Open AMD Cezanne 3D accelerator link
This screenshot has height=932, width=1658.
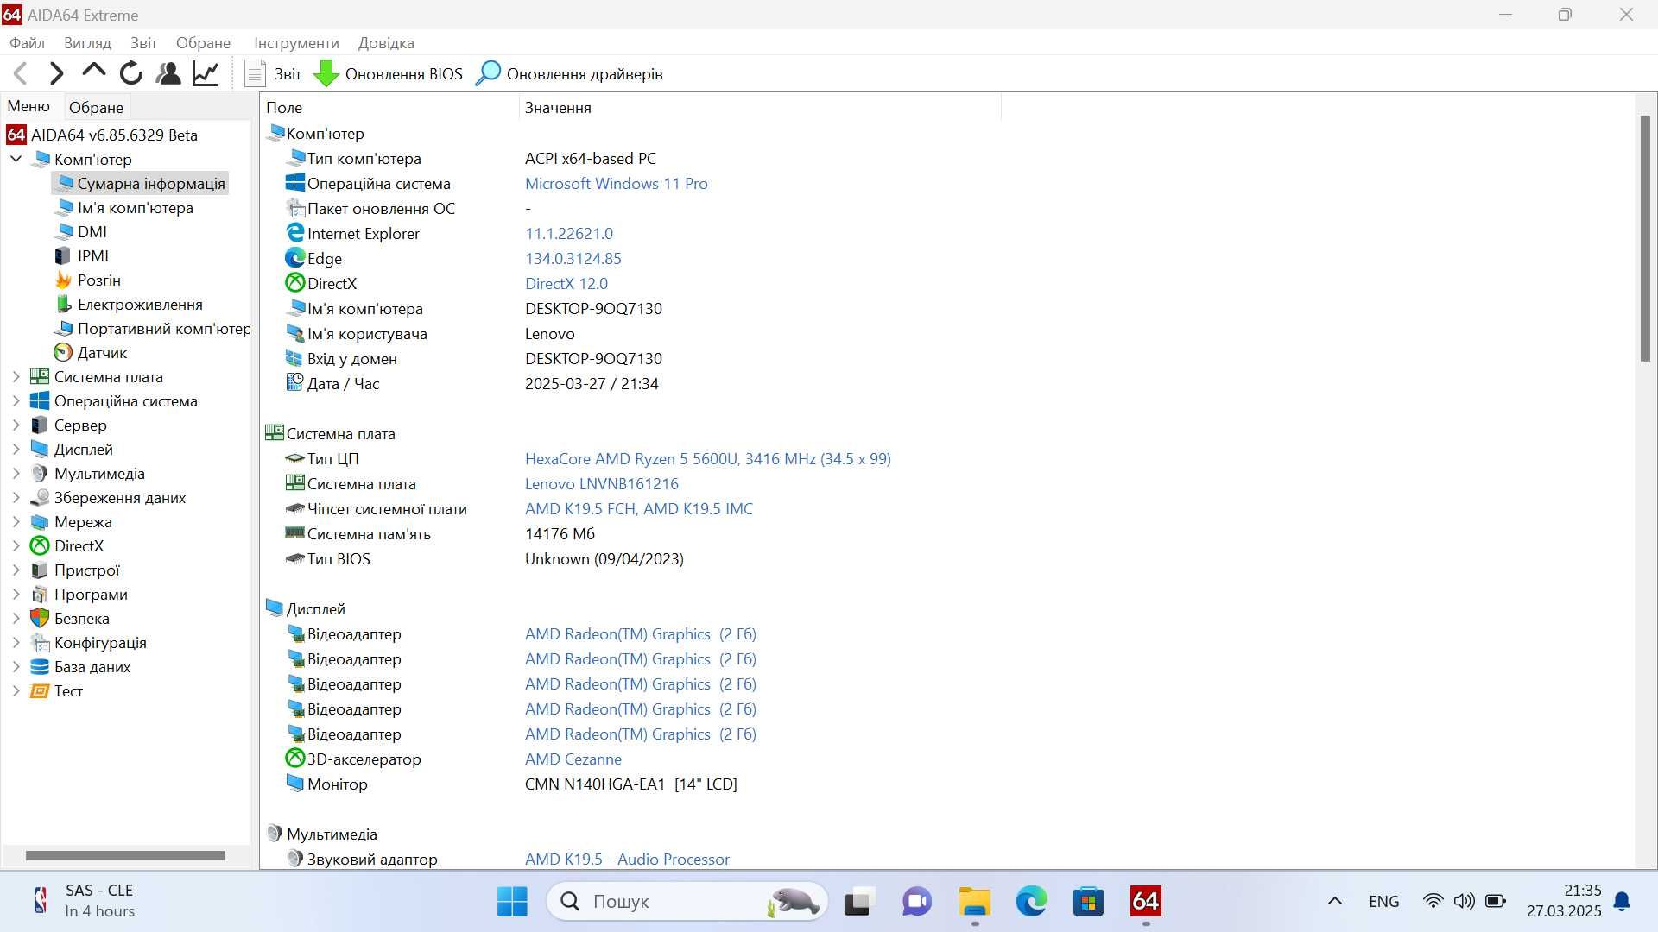tap(573, 759)
